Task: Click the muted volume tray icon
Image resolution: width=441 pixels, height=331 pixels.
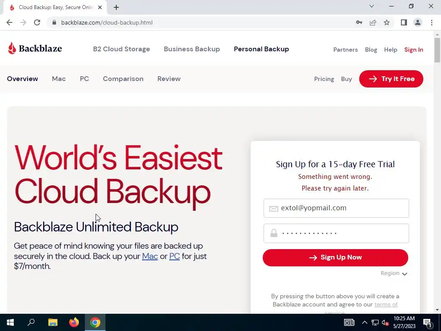Action: (x=385, y=322)
